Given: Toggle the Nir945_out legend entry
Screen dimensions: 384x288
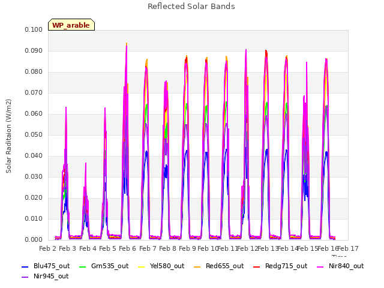Looking at the screenshot, I should coord(45,276).
